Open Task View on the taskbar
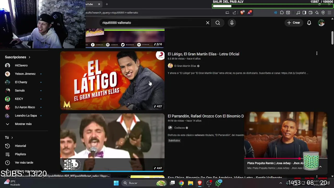The height and width of the screenshot is (188, 334). [172, 183]
